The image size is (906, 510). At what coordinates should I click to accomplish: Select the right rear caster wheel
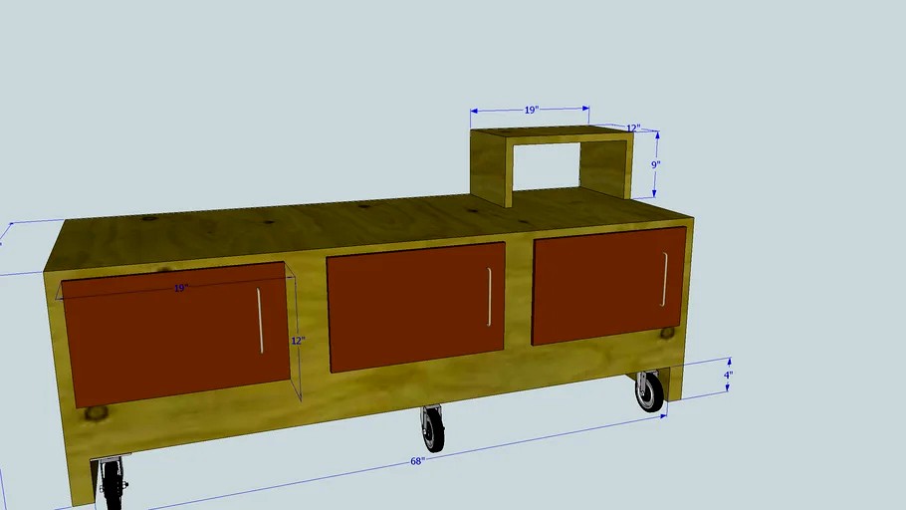[x=649, y=390]
